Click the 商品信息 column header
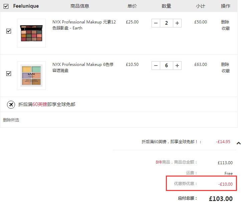 pos(80,6)
